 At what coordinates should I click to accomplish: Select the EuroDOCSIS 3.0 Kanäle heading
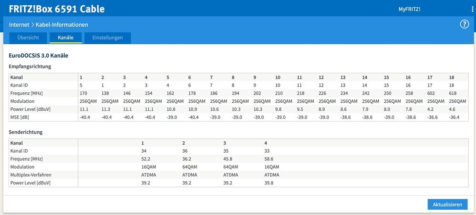(39, 56)
